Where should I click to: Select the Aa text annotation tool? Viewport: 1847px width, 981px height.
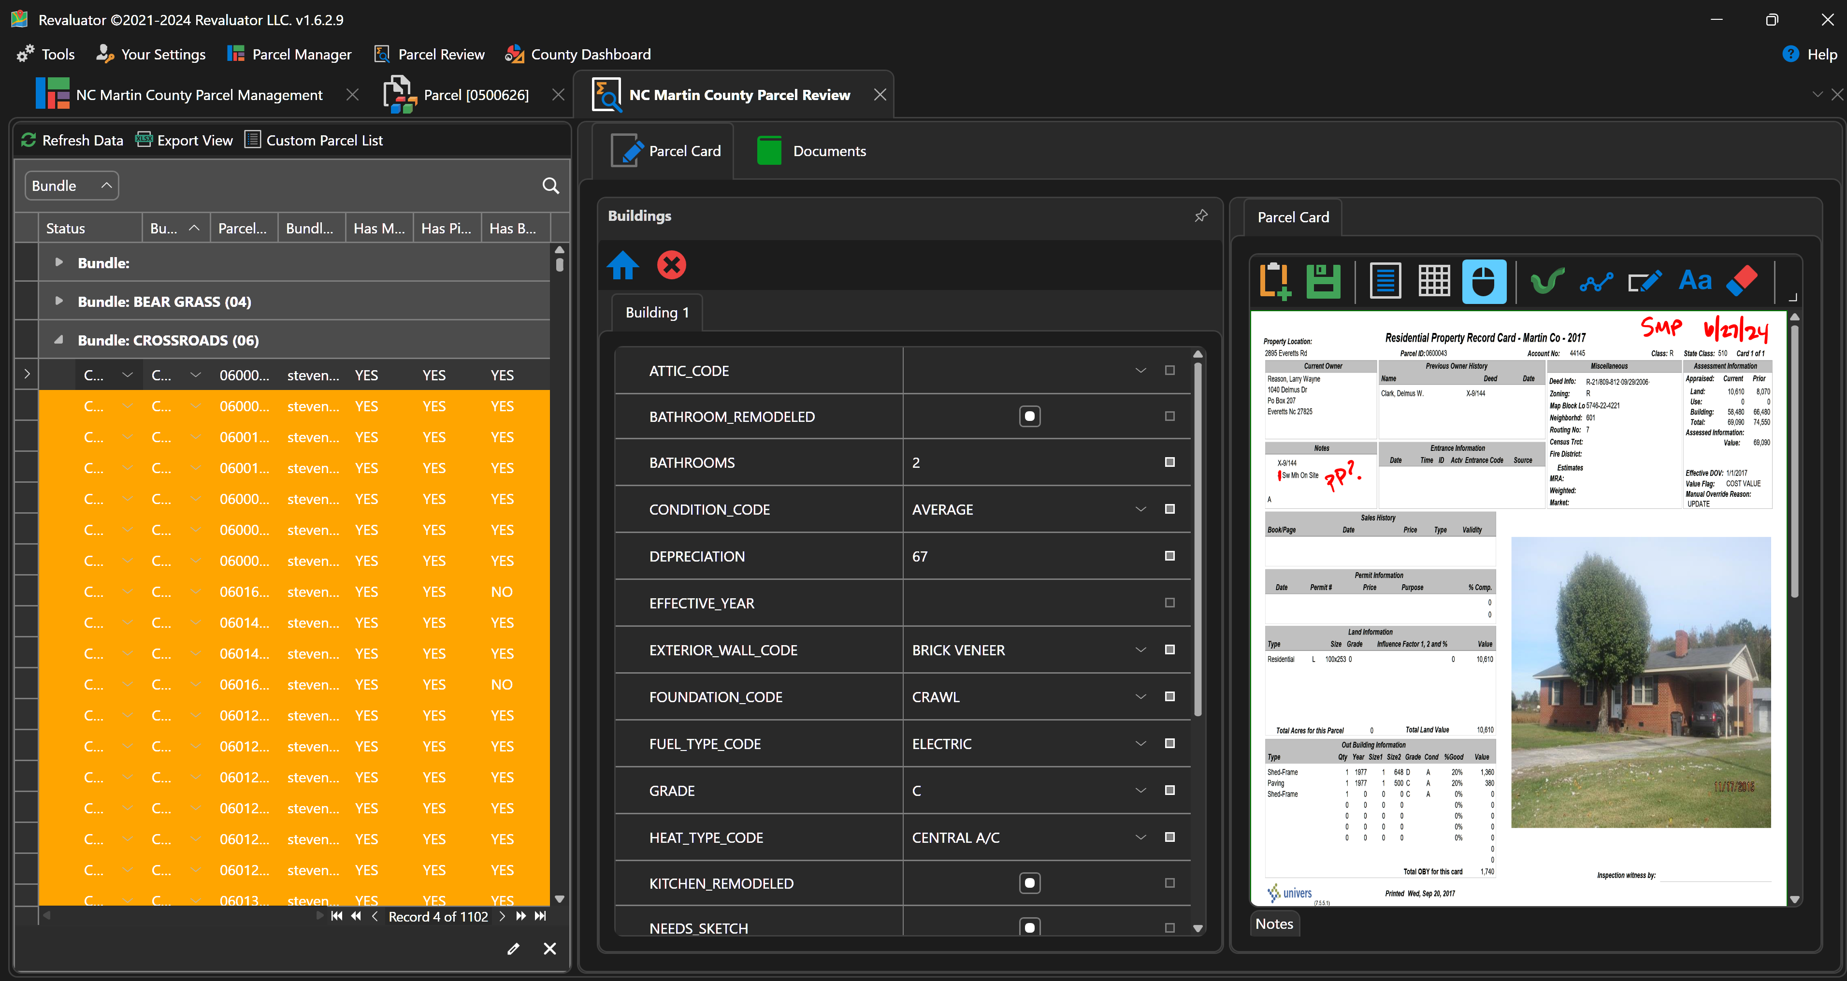point(1694,280)
